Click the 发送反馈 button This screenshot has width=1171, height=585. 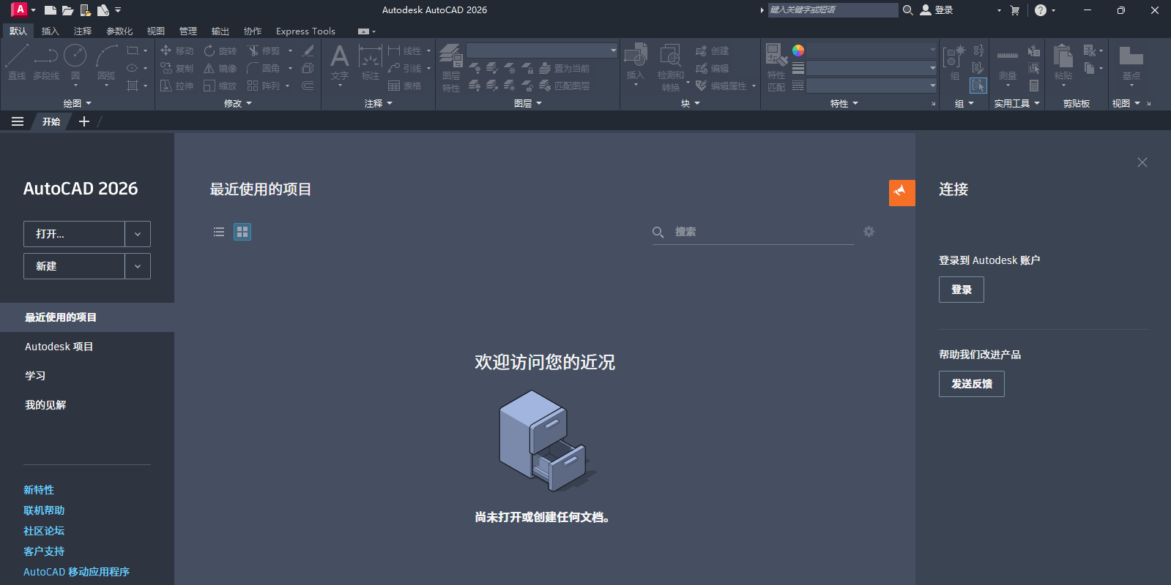pos(972,384)
